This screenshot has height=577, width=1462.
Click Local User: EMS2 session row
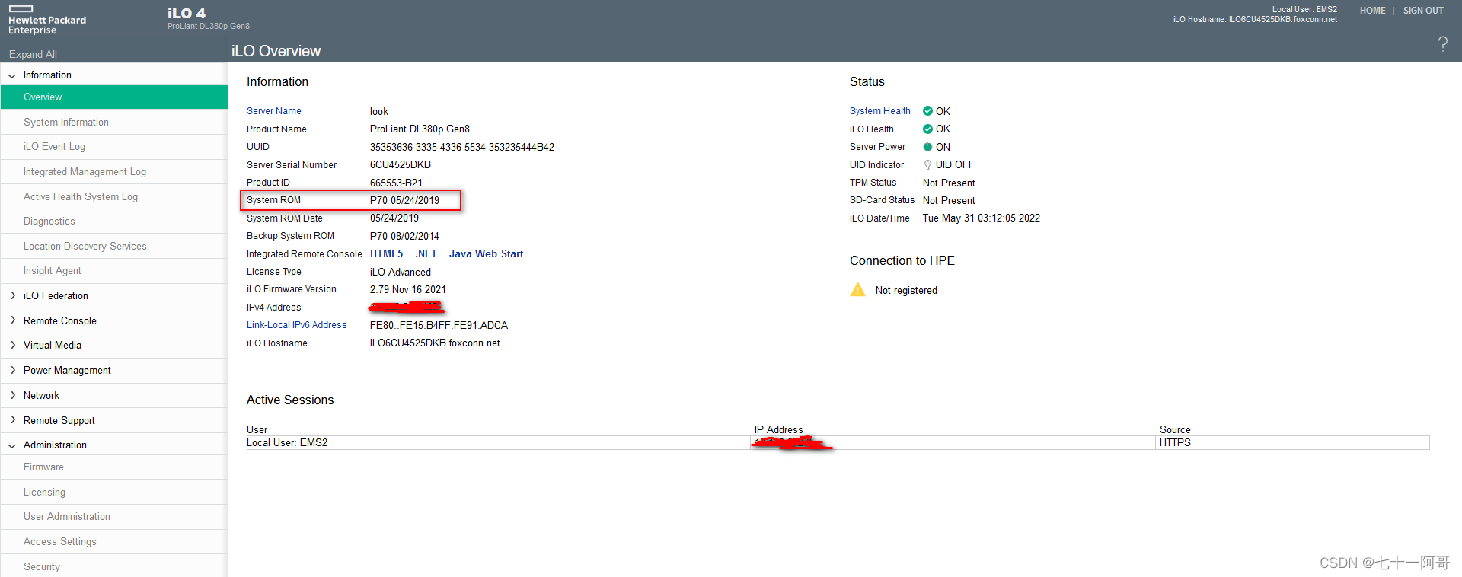pyautogui.click(x=838, y=443)
